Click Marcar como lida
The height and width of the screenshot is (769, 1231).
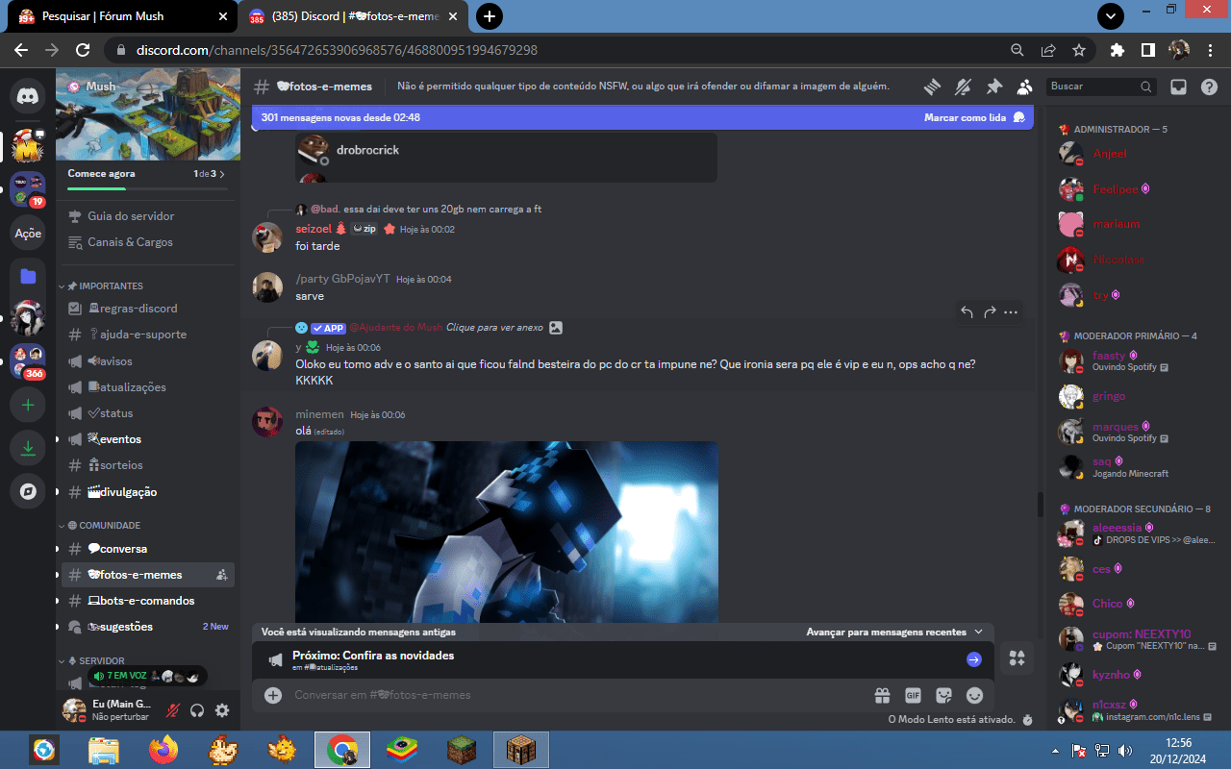click(x=974, y=117)
